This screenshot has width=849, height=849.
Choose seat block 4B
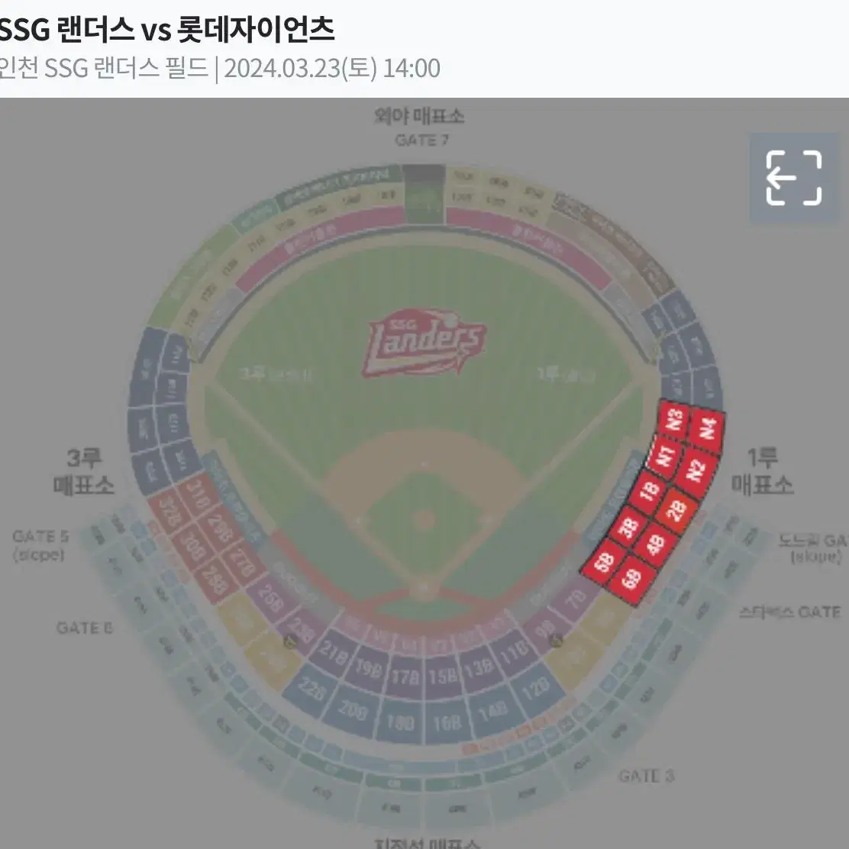tap(655, 544)
